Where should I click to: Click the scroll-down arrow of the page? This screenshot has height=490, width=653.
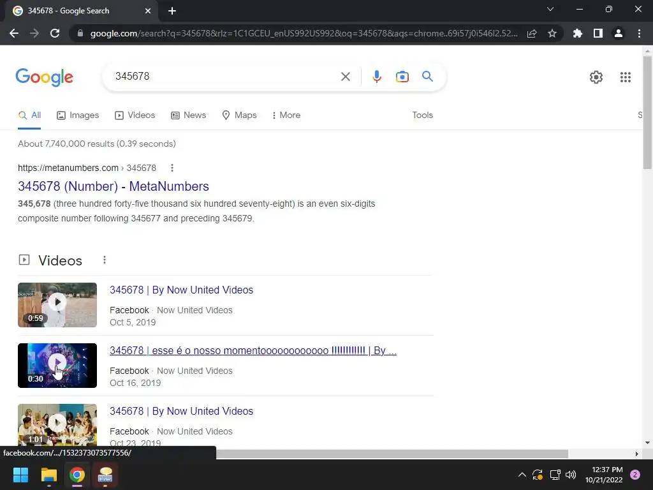point(647,443)
